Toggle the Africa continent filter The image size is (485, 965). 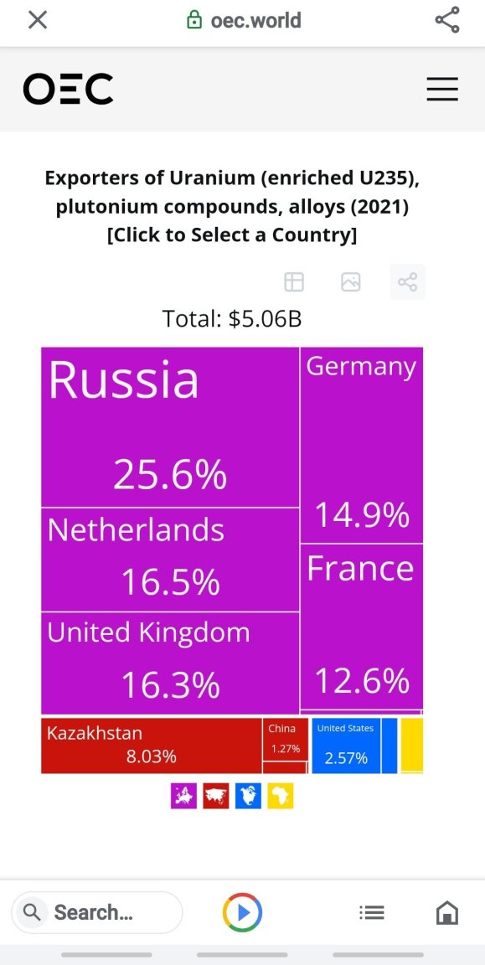(280, 796)
